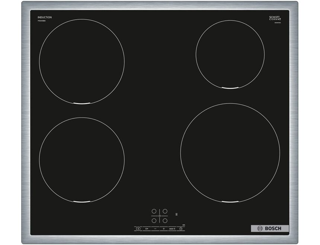Select the rear-right zone selector circle
This screenshot has width=320, height=245.
tap(165, 211)
